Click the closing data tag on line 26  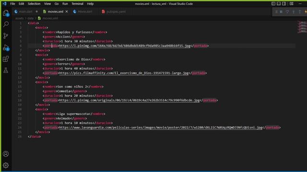pyautogui.click(x=34, y=137)
